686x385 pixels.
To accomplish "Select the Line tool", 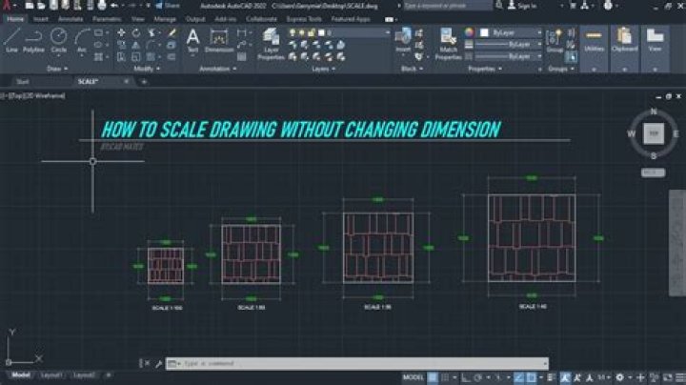I will 11,40.
